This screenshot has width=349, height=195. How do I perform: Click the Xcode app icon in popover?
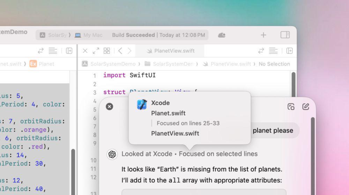142,104
